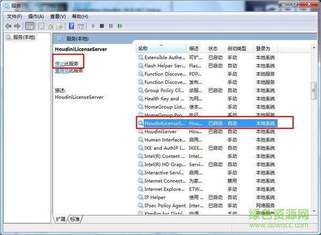Screen dimensions: 321x235
Task: Click the Back arrow in toolbar
Action: coord(8,26)
